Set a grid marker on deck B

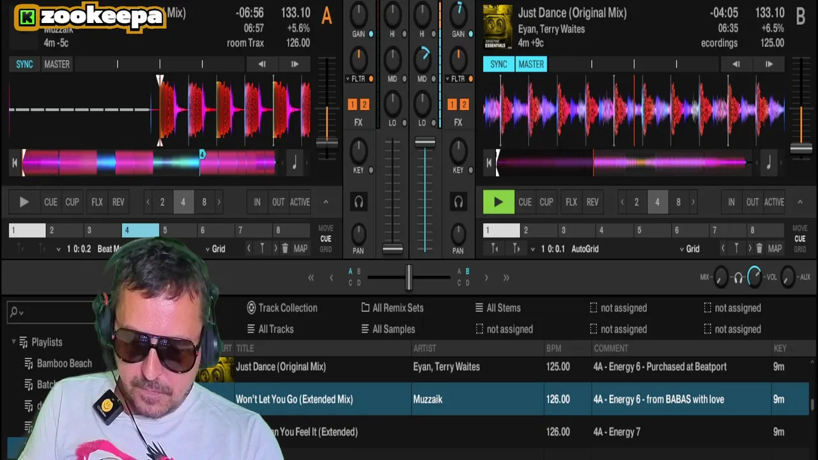click(x=736, y=249)
